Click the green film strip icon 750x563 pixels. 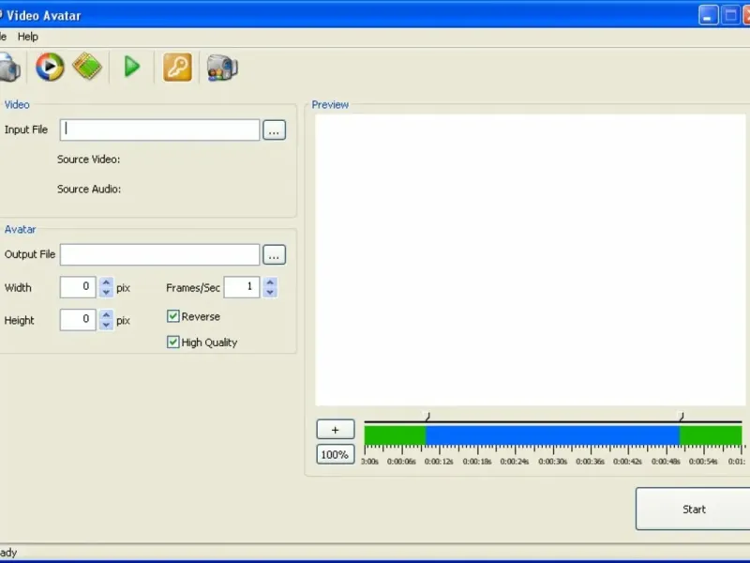[x=87, y=66]
